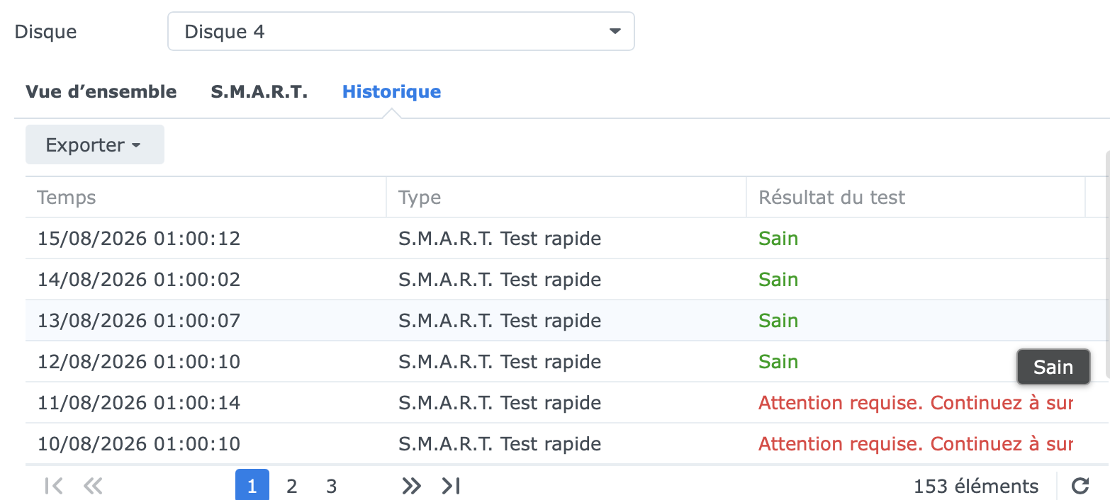Go to page 3
1110x500 pixels.
point(331,486)
